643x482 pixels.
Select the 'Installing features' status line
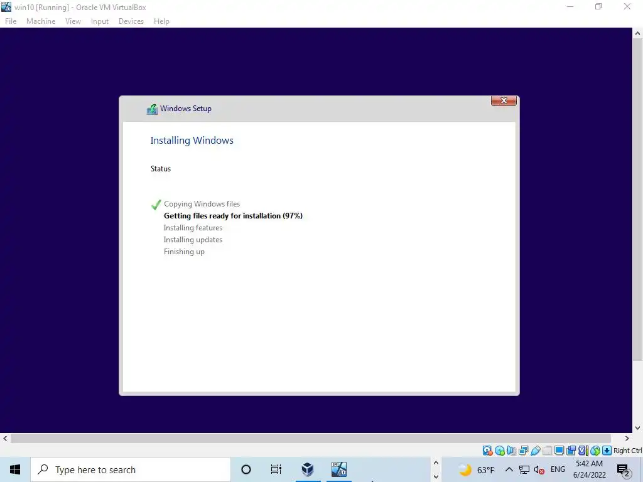coord(193,227)
